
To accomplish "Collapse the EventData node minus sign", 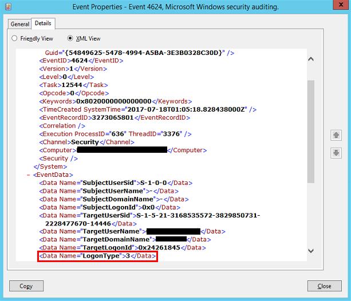I will [x=28, y=175].
